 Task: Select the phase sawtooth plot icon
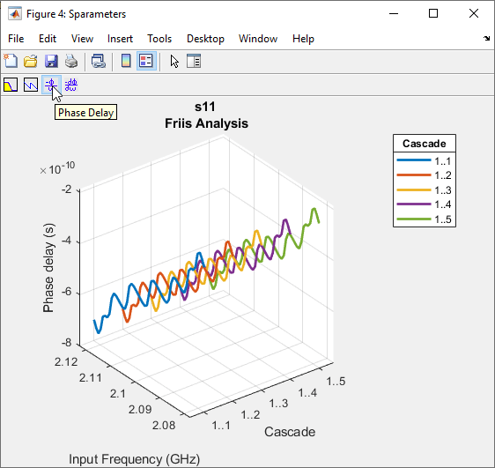click(31, 85)
